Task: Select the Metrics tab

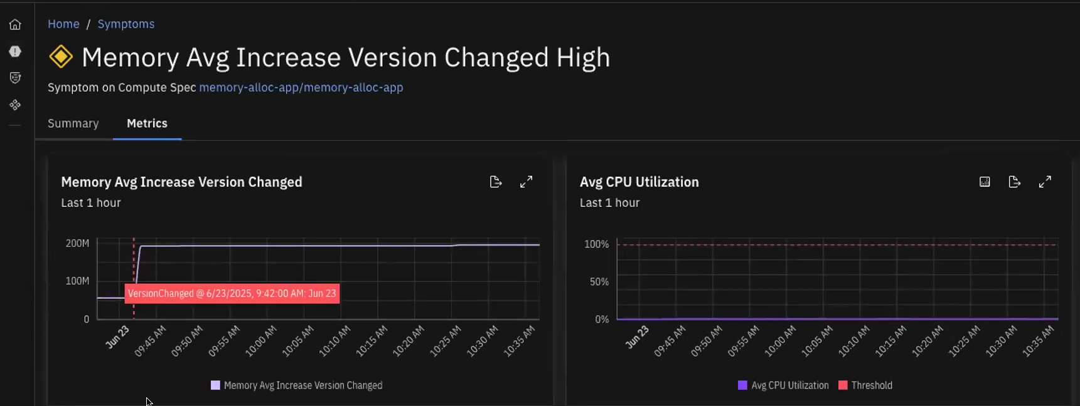Action: pos(147,123)
